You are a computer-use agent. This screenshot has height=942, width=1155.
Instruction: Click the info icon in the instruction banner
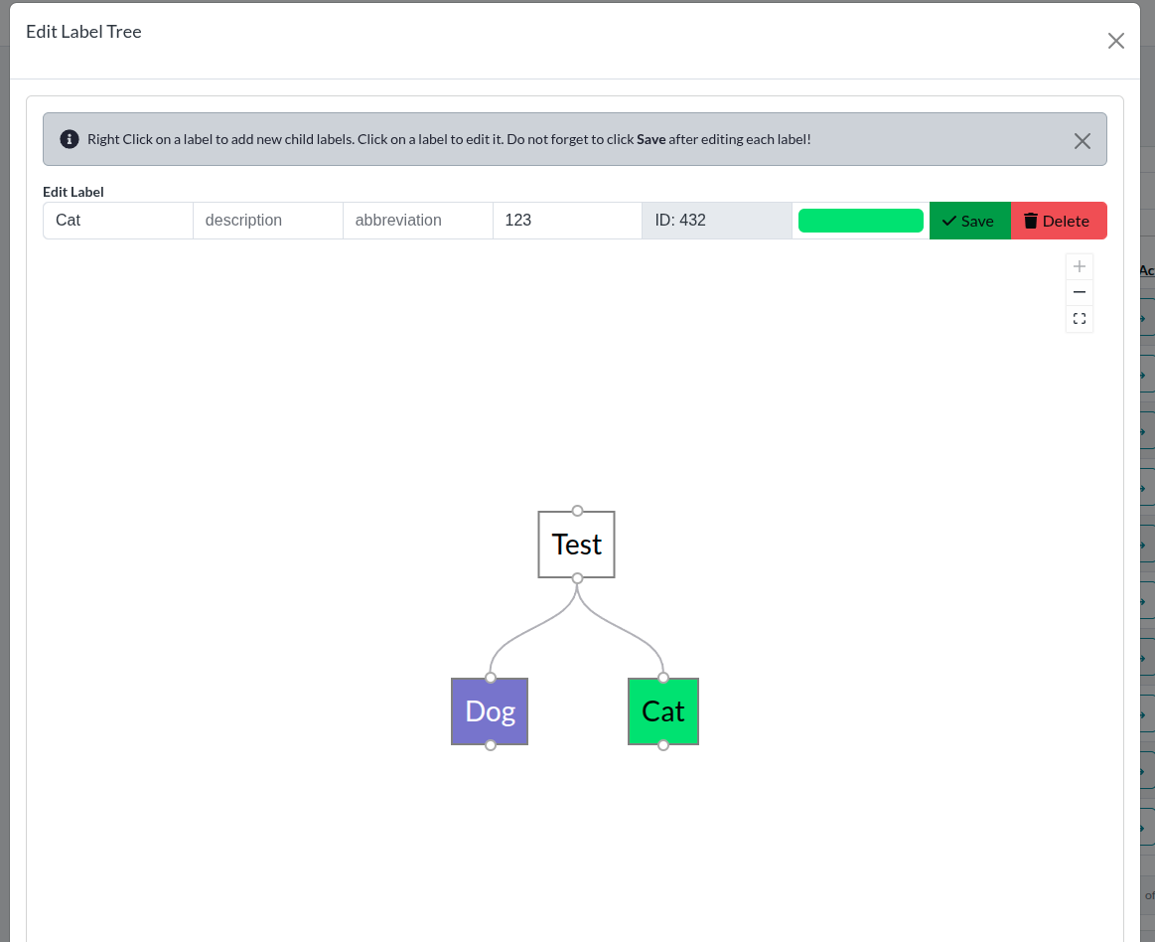69,139
